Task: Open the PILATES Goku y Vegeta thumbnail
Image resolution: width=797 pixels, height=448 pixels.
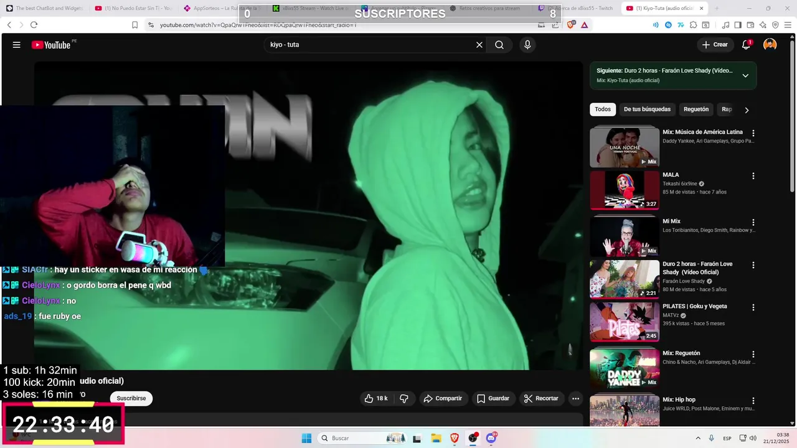Action: [625, 322]
